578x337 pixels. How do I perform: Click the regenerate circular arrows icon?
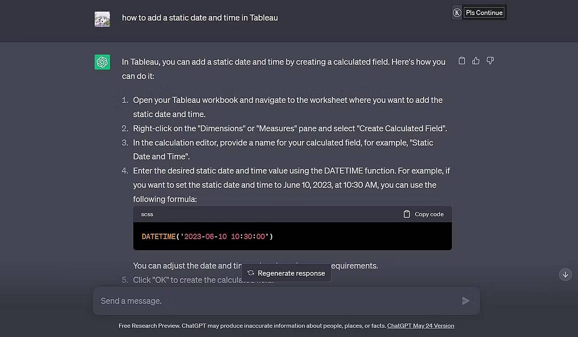pos(251,273)
